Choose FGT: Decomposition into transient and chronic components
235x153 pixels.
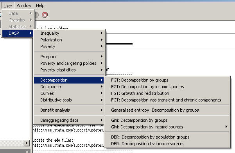point(167,100)
